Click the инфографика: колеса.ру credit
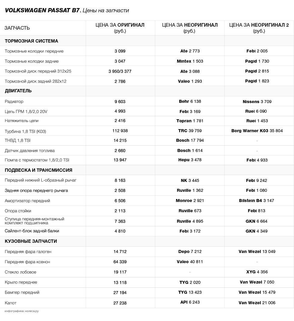Image resolution: width=294 pixels, height=321 pixels. click(x=22, y=311)
